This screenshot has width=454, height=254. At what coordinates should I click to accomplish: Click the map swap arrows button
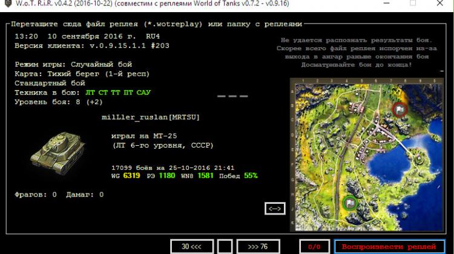click(x=275, y=209)
